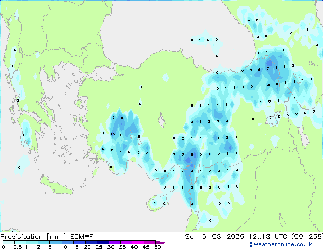Click the "50" legend scale label
Viewport: 323px width, 249px height.
pos(157,247)
